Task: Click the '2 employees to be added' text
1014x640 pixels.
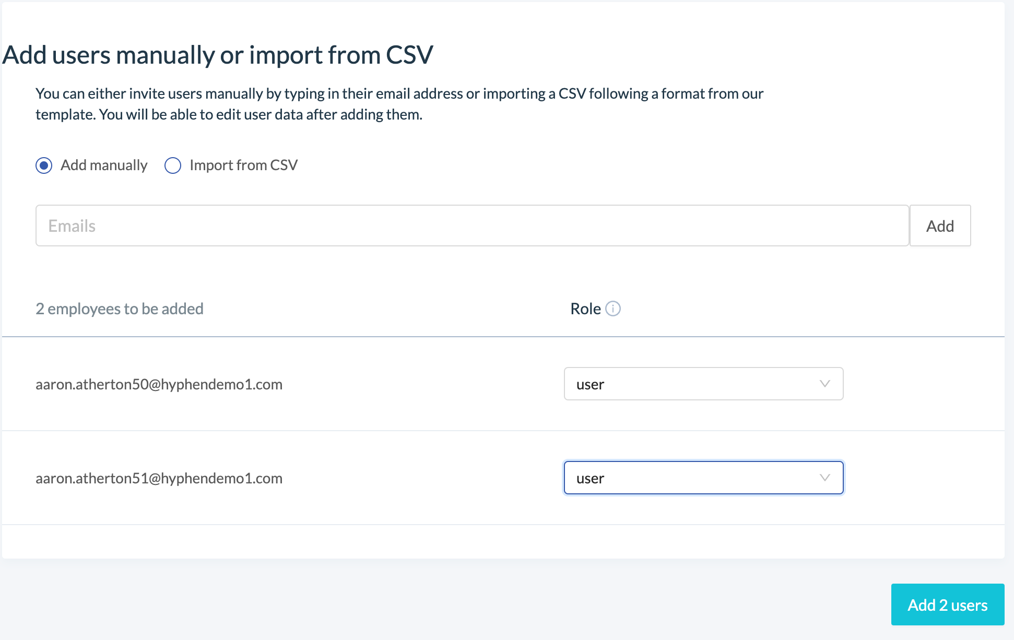Action: click(120, 309)
